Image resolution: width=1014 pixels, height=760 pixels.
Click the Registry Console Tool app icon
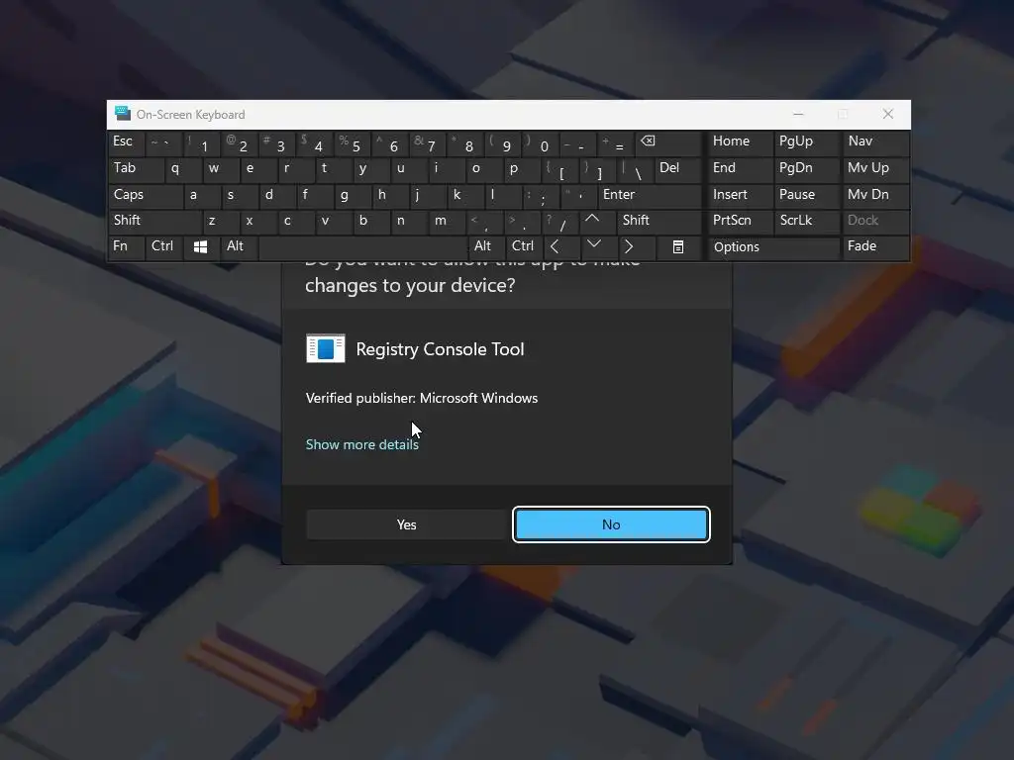[325, 349]
